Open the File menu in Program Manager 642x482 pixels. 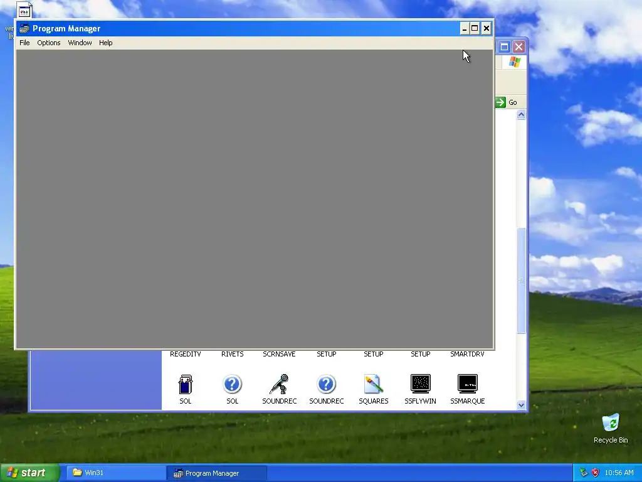(24, 43)
